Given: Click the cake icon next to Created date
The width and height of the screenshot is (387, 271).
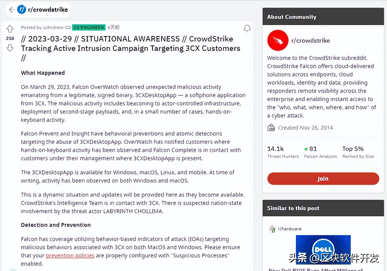Looking at the screenshot, I should tap(271, 127).
